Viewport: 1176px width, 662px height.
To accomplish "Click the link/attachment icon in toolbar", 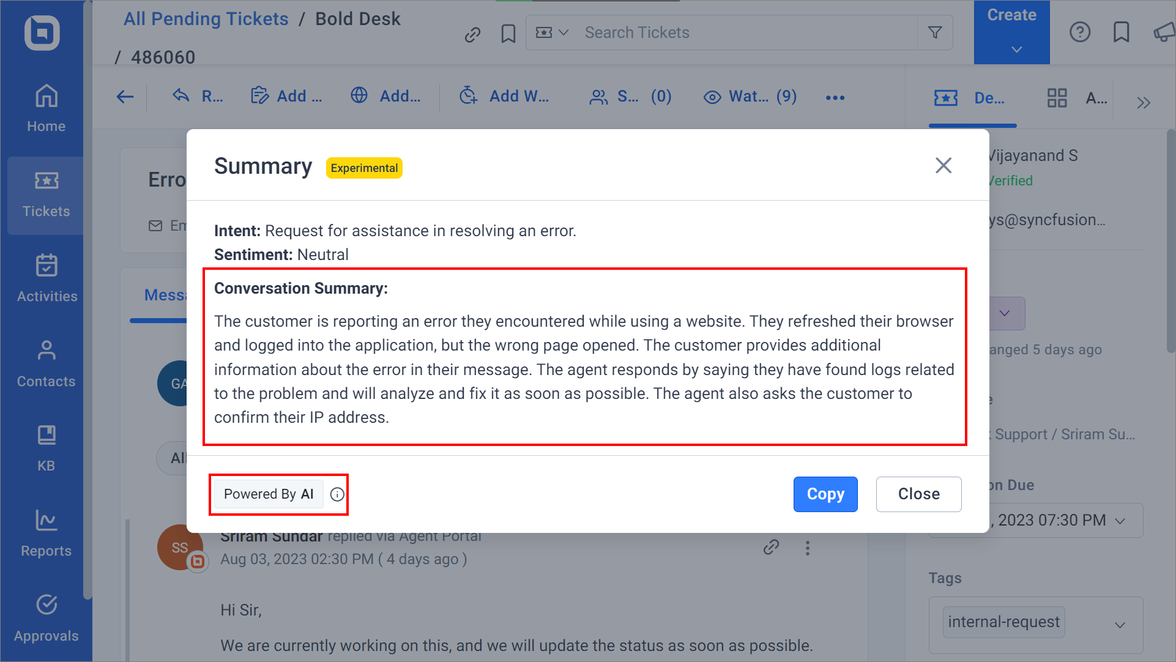I will click(472, 33).
